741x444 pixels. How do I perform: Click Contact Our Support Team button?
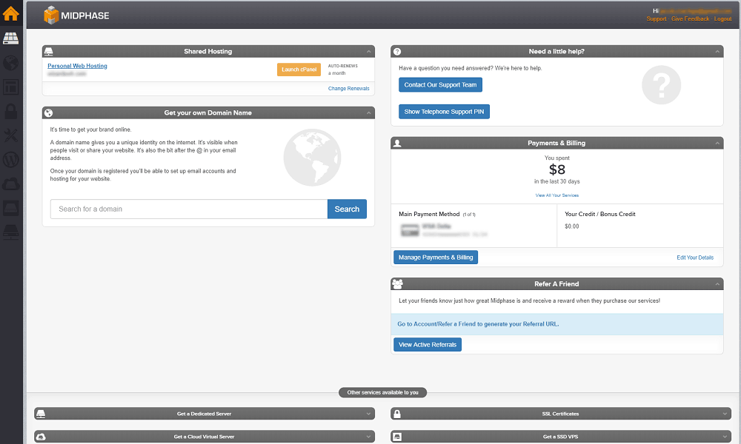[x=440, y=85]
